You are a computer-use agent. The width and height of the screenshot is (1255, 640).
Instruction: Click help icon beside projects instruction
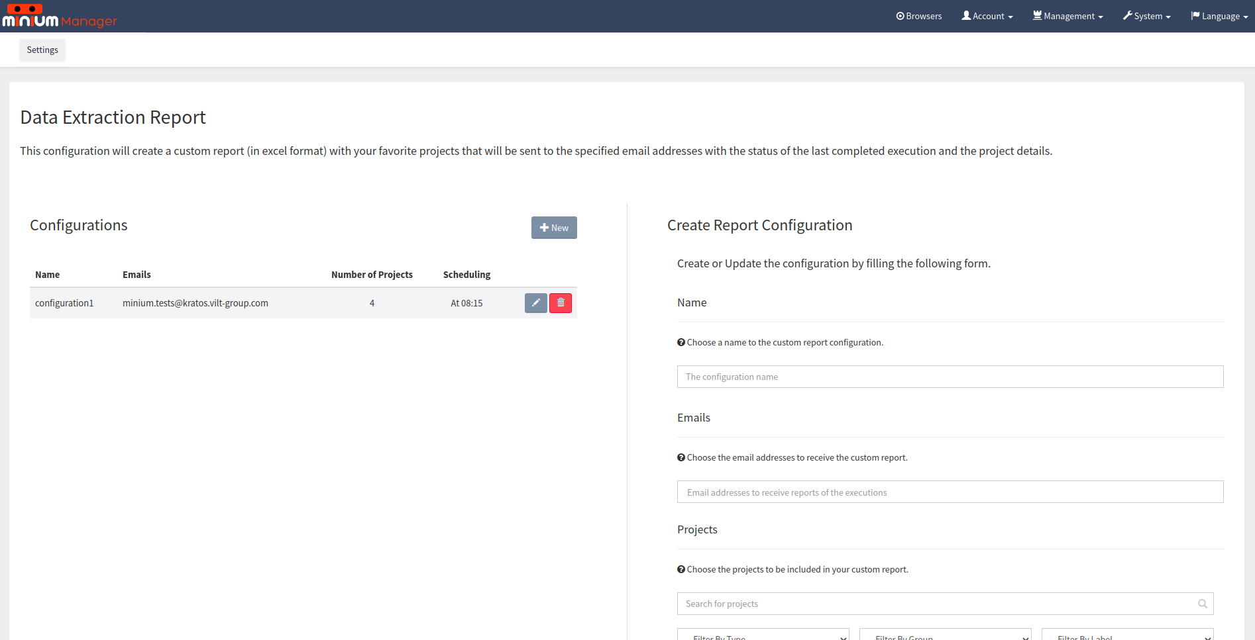click(681, 569)
